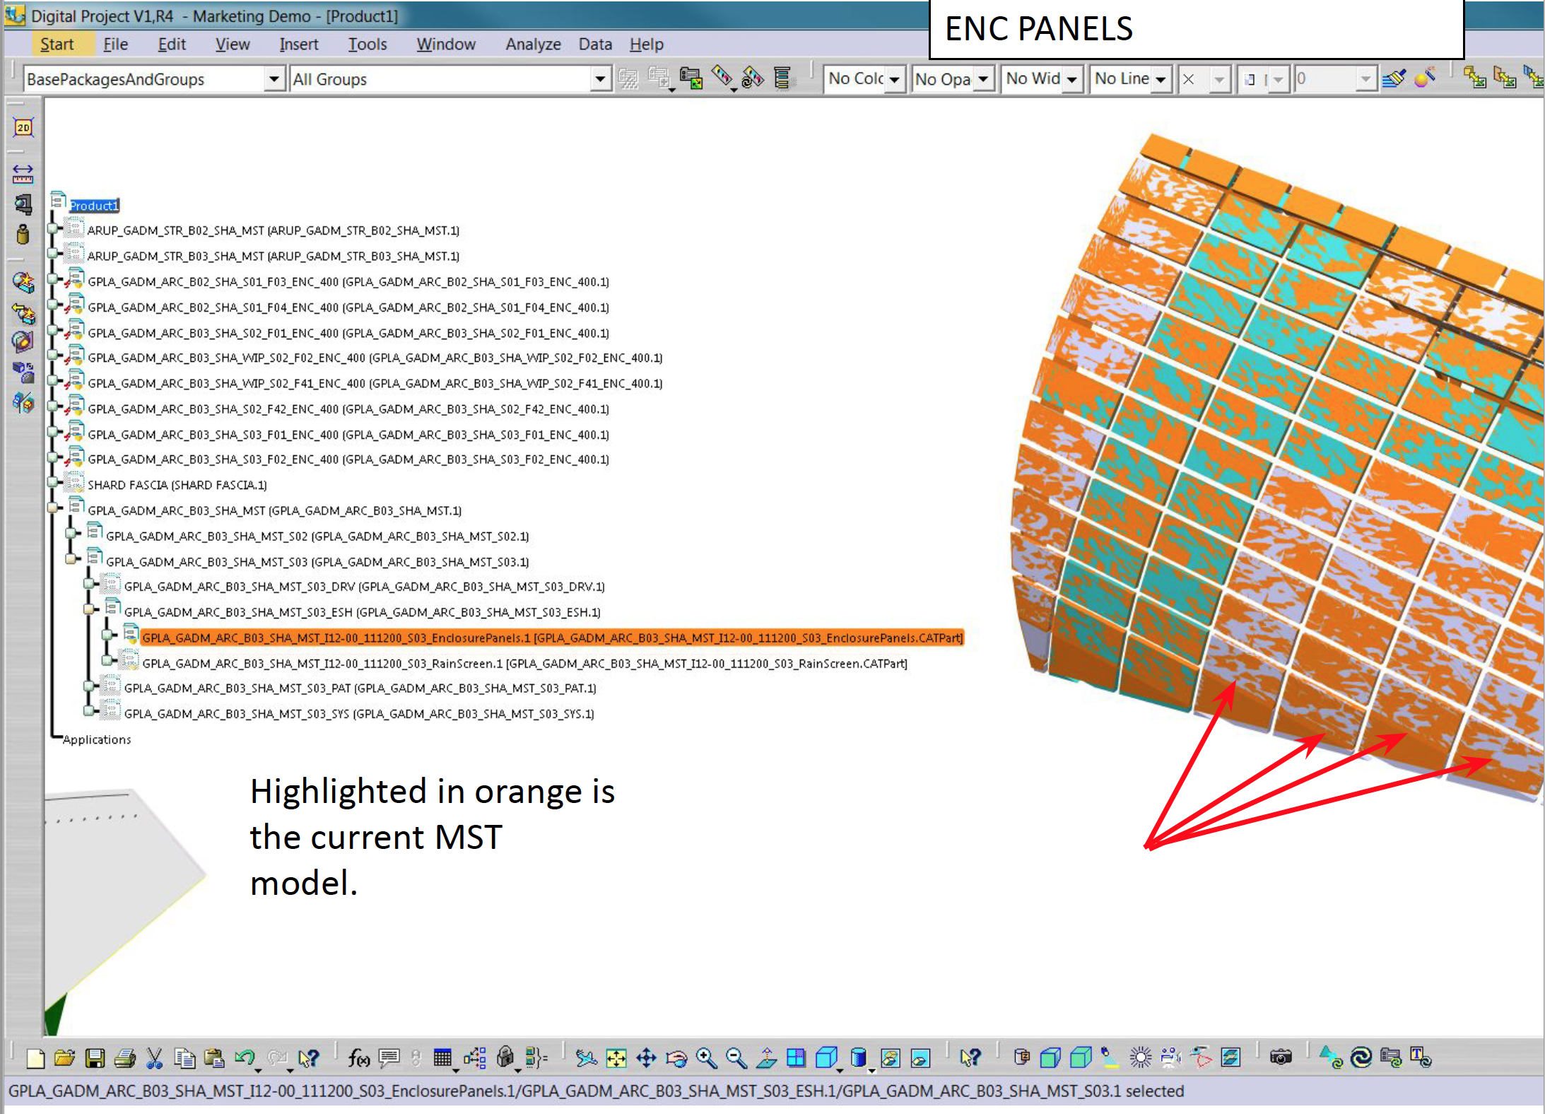Viewport: 1545px width, 1114px height.
Task: Open the No Color graphic properties dropdown
Action: coord(894,79)
